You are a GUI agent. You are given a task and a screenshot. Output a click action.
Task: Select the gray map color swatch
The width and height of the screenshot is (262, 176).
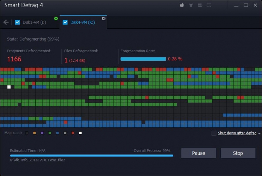pos(65,133)
